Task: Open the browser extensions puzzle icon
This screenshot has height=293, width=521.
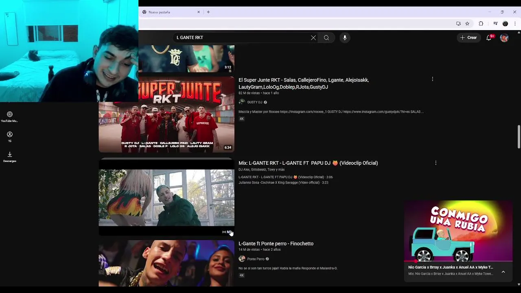Action: 481,24
